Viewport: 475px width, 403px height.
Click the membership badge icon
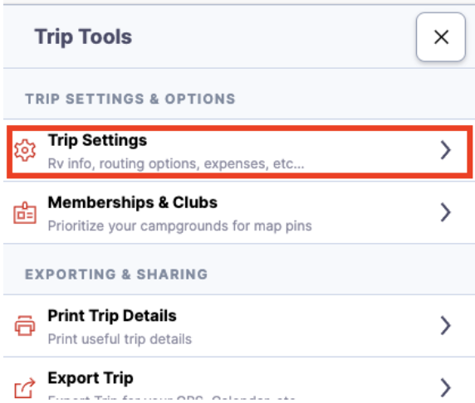coord(25,212)
